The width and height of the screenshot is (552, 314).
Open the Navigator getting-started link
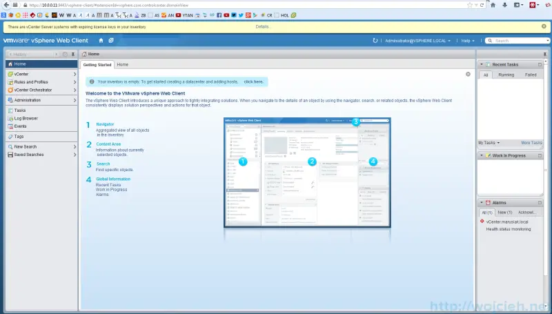105,124
